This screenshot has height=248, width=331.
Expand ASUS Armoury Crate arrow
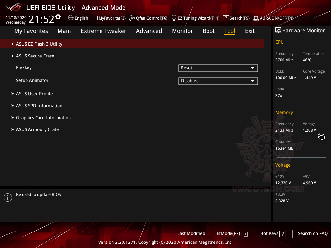coord(13,129)
